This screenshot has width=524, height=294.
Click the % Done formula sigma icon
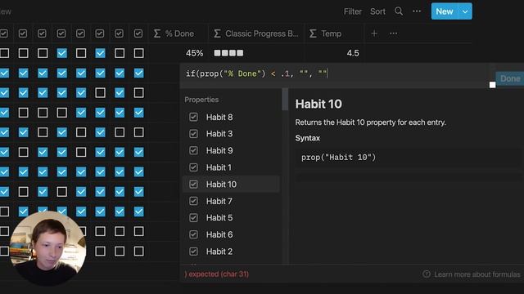click(x=156, y=33)
